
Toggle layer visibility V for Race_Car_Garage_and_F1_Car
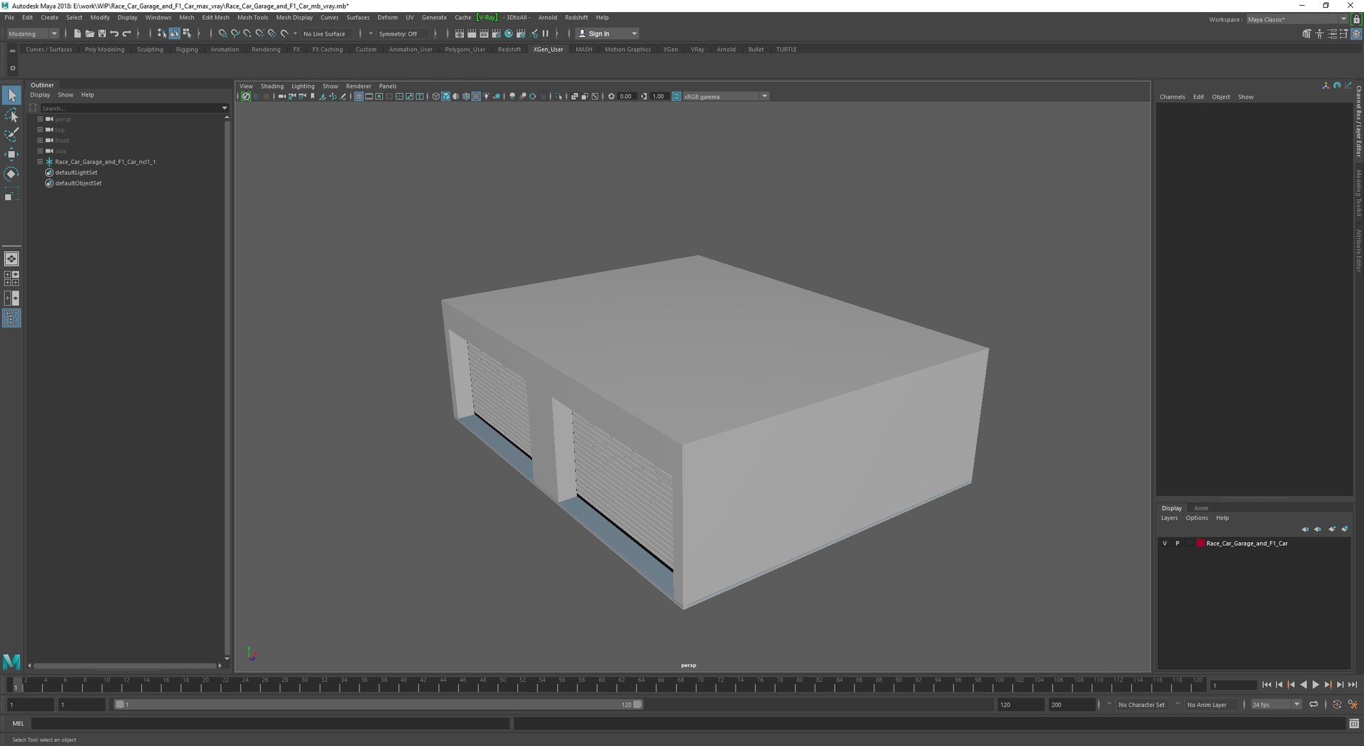1164,544
